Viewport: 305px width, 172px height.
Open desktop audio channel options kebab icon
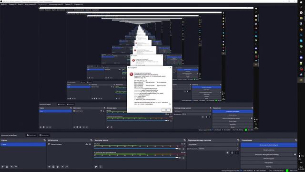183,158
